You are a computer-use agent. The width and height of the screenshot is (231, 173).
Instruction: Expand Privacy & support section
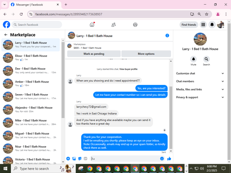point(200,97)
